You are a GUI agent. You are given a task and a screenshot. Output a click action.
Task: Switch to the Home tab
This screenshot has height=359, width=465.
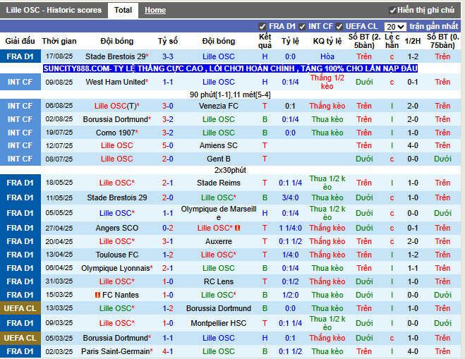(x=155, y=11)
